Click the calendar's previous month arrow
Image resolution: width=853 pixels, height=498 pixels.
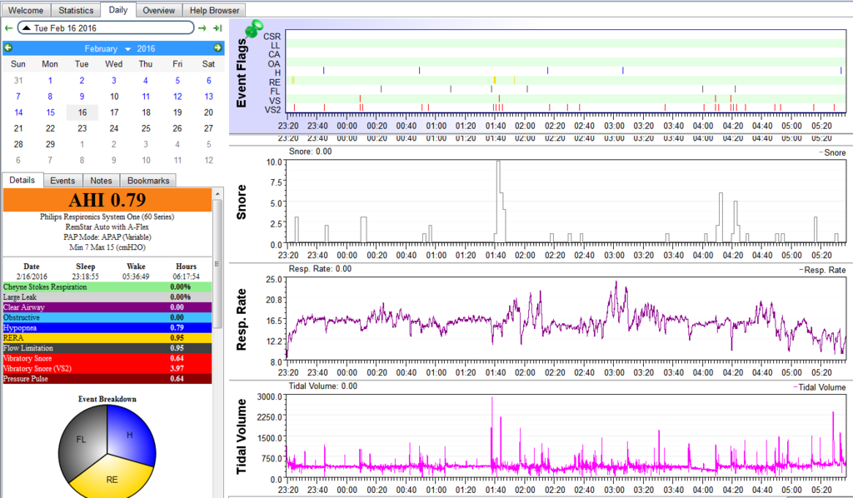coord(8,48)
